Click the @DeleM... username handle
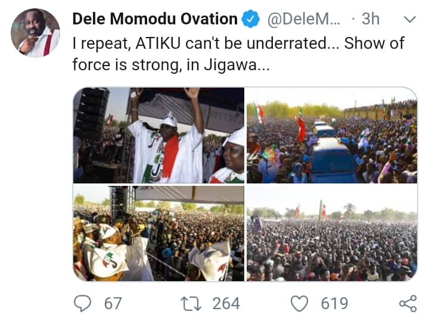The width and height of the screenshot is (429, 330). point(301,19)
